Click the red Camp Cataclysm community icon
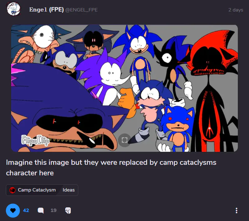Viewport: 249px width, 221px height. point(12,190)
